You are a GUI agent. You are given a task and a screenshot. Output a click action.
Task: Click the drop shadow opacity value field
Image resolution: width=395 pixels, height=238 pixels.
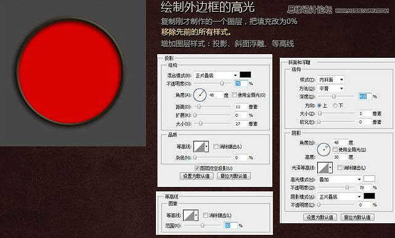(241, 84)
